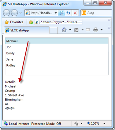The height and width of the screenshot is (130, 115).
Task: Open the zoom level dropdown arrow
Action: pos(104,124)
